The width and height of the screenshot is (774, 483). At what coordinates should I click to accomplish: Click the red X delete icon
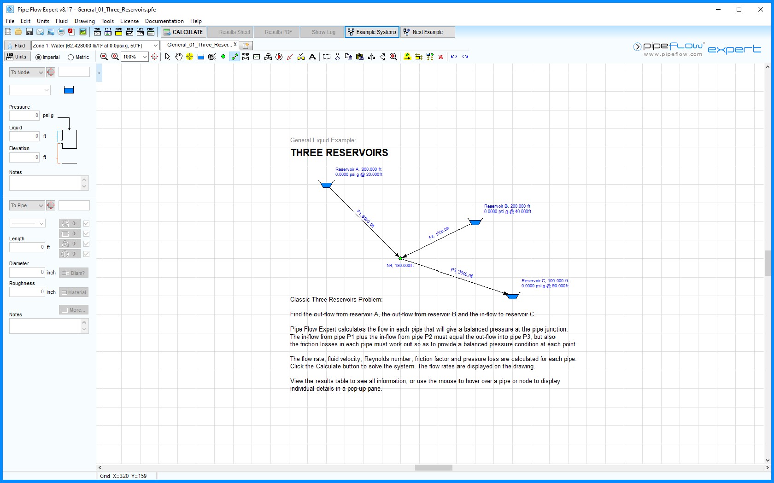pos(441,57)
